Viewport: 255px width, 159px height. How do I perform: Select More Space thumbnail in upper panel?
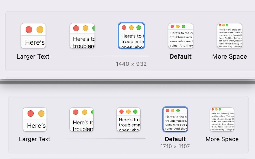[x=229, y=36]
